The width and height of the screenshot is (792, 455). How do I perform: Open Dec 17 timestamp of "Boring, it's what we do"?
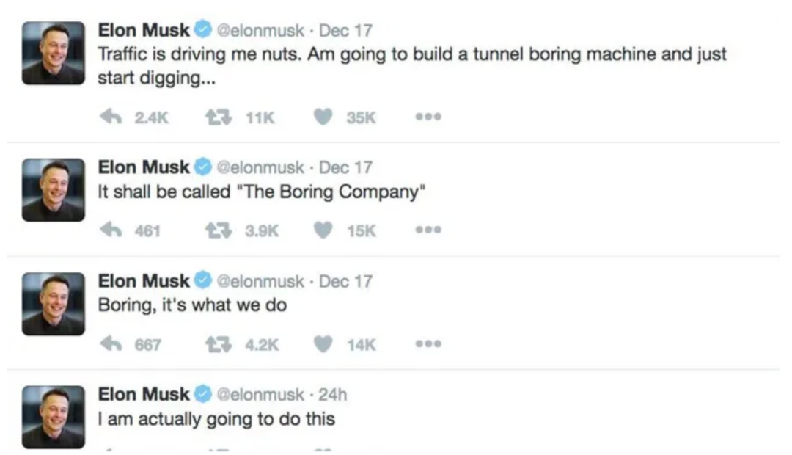pyautogui.click(x=345, y=281)
